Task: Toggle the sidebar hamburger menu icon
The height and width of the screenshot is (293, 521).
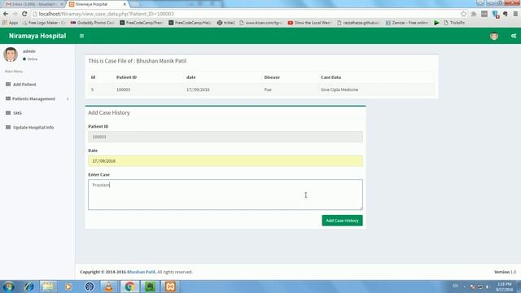Action: point(81,36)
